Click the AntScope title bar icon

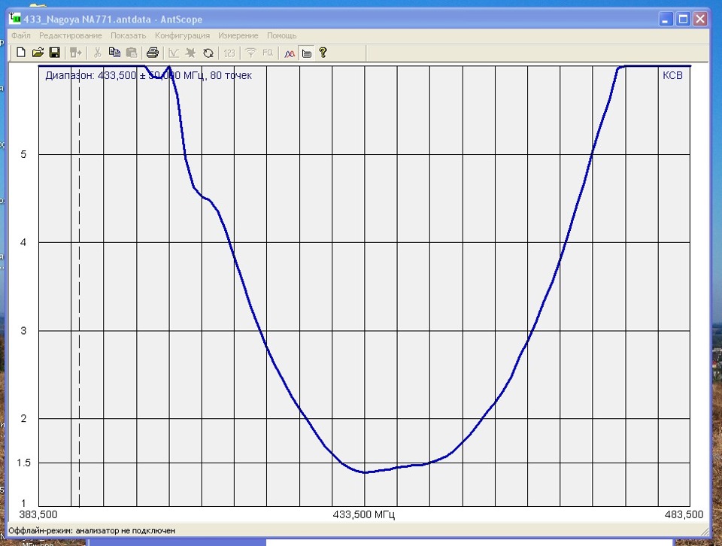pyautogui.click(x=15, y=18)
